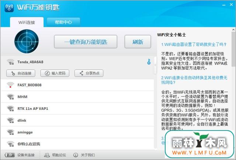Open the 关于我们 link
Viewport: 236px width, 160px height.
(x=88, y=155)
